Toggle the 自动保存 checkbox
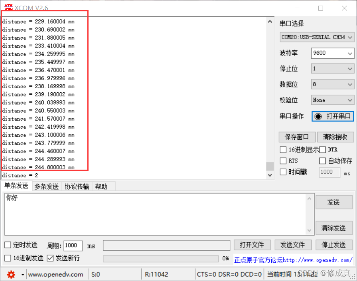 coord(322,161)
